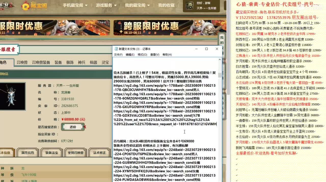
Task: Open Notepad 查看(V) menu
Action: pyautogui.click(x=155, y=54)
